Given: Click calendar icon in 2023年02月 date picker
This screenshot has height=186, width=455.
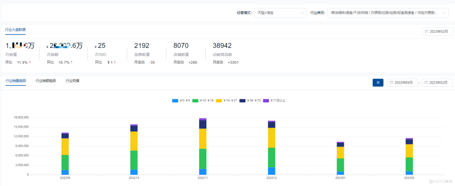Looking at the screenshot, I should 427,31.
